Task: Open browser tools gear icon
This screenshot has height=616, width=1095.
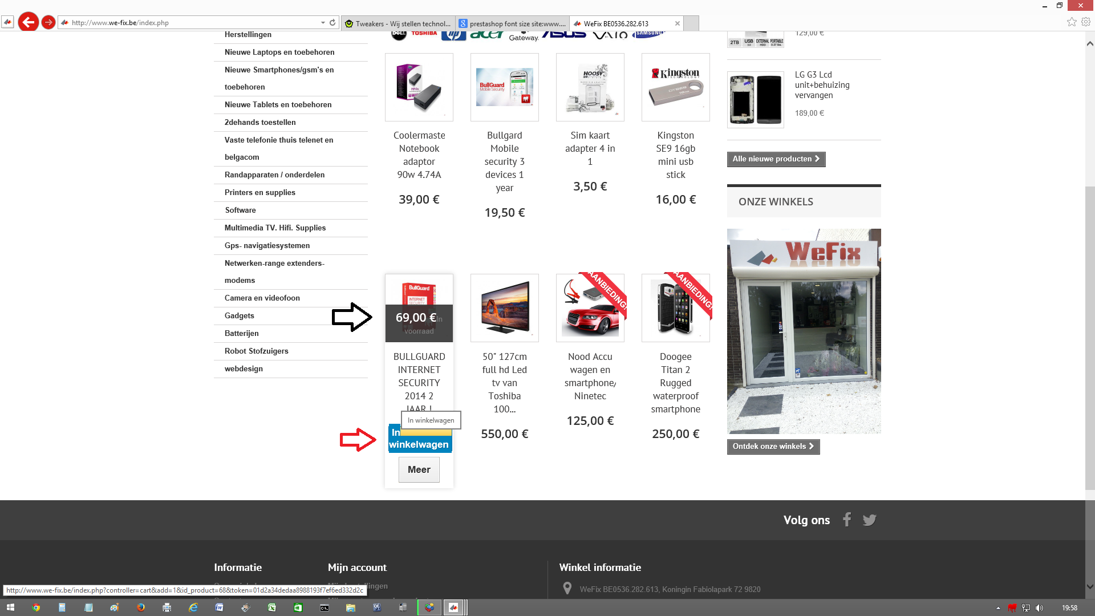Action: [1086, 22]
